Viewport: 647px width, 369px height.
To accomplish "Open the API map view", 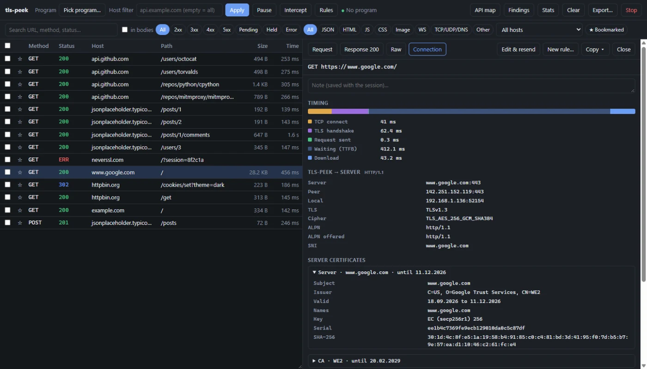I will coord(485,10).
